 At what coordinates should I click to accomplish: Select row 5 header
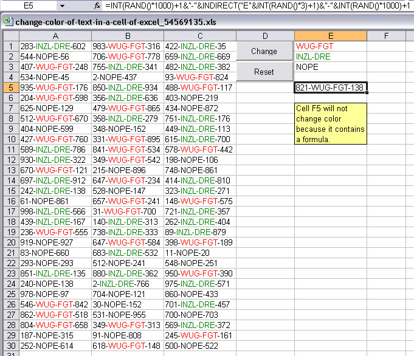click(x=11, y=87)
